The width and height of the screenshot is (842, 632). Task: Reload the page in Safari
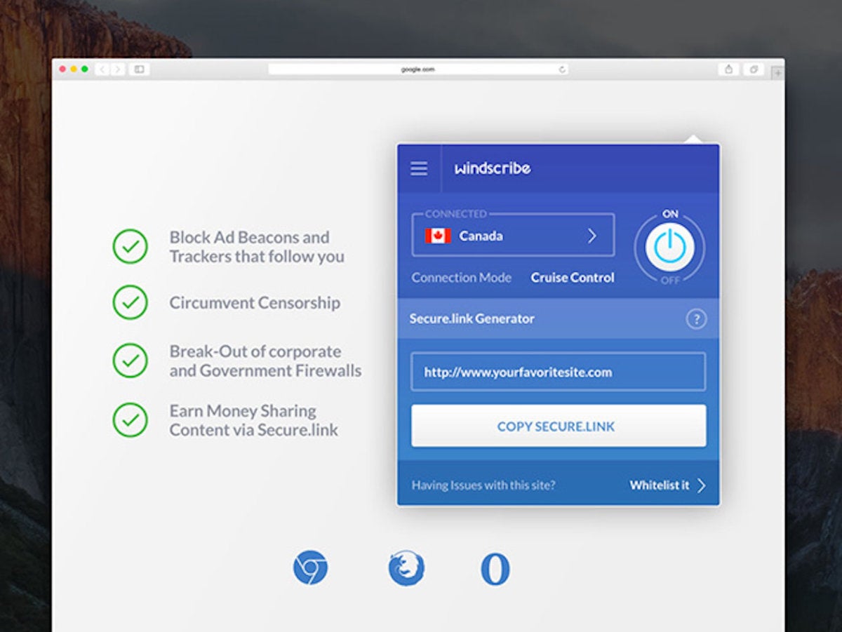coord(561,69)
